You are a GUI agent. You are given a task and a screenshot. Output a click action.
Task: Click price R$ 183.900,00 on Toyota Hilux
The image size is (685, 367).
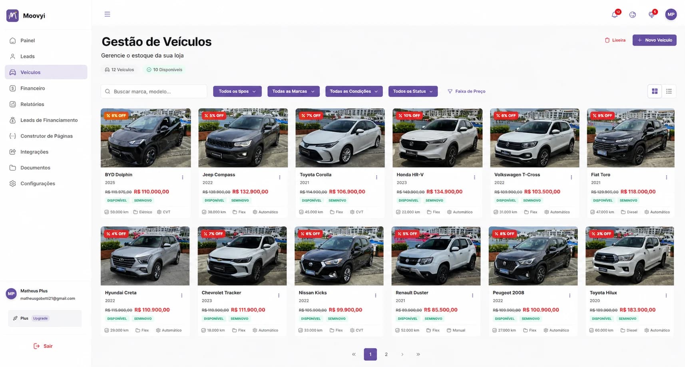click(637, 310)
